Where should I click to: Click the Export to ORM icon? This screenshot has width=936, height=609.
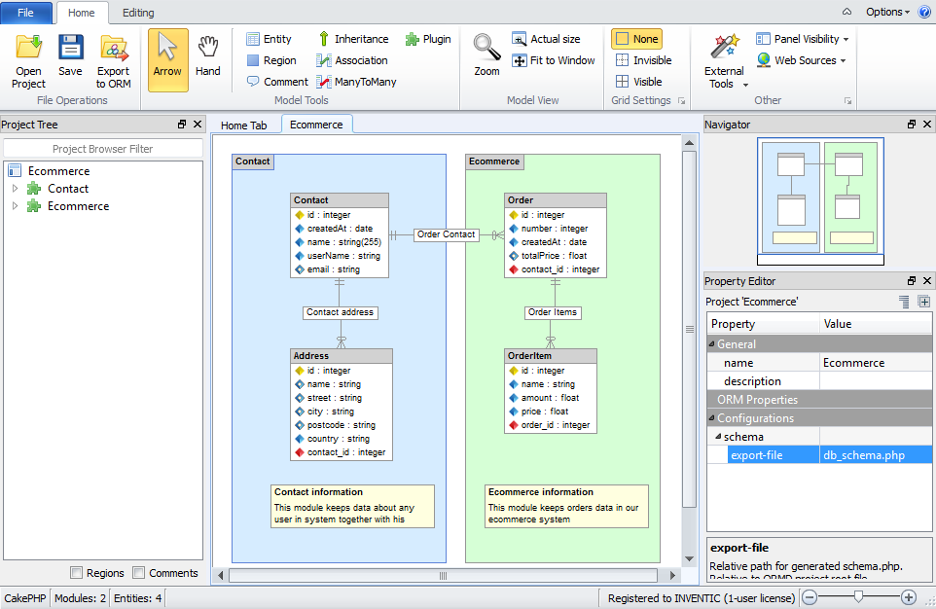114,49
